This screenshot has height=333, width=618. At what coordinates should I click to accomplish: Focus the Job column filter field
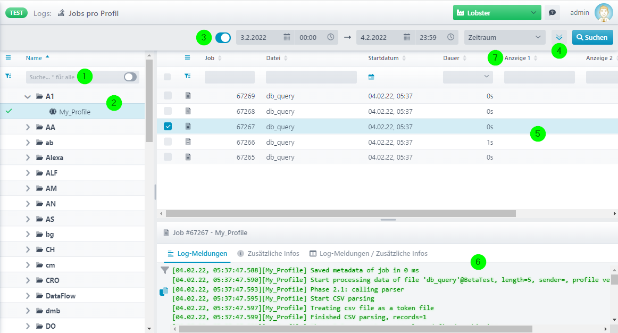tap(230, 77)
